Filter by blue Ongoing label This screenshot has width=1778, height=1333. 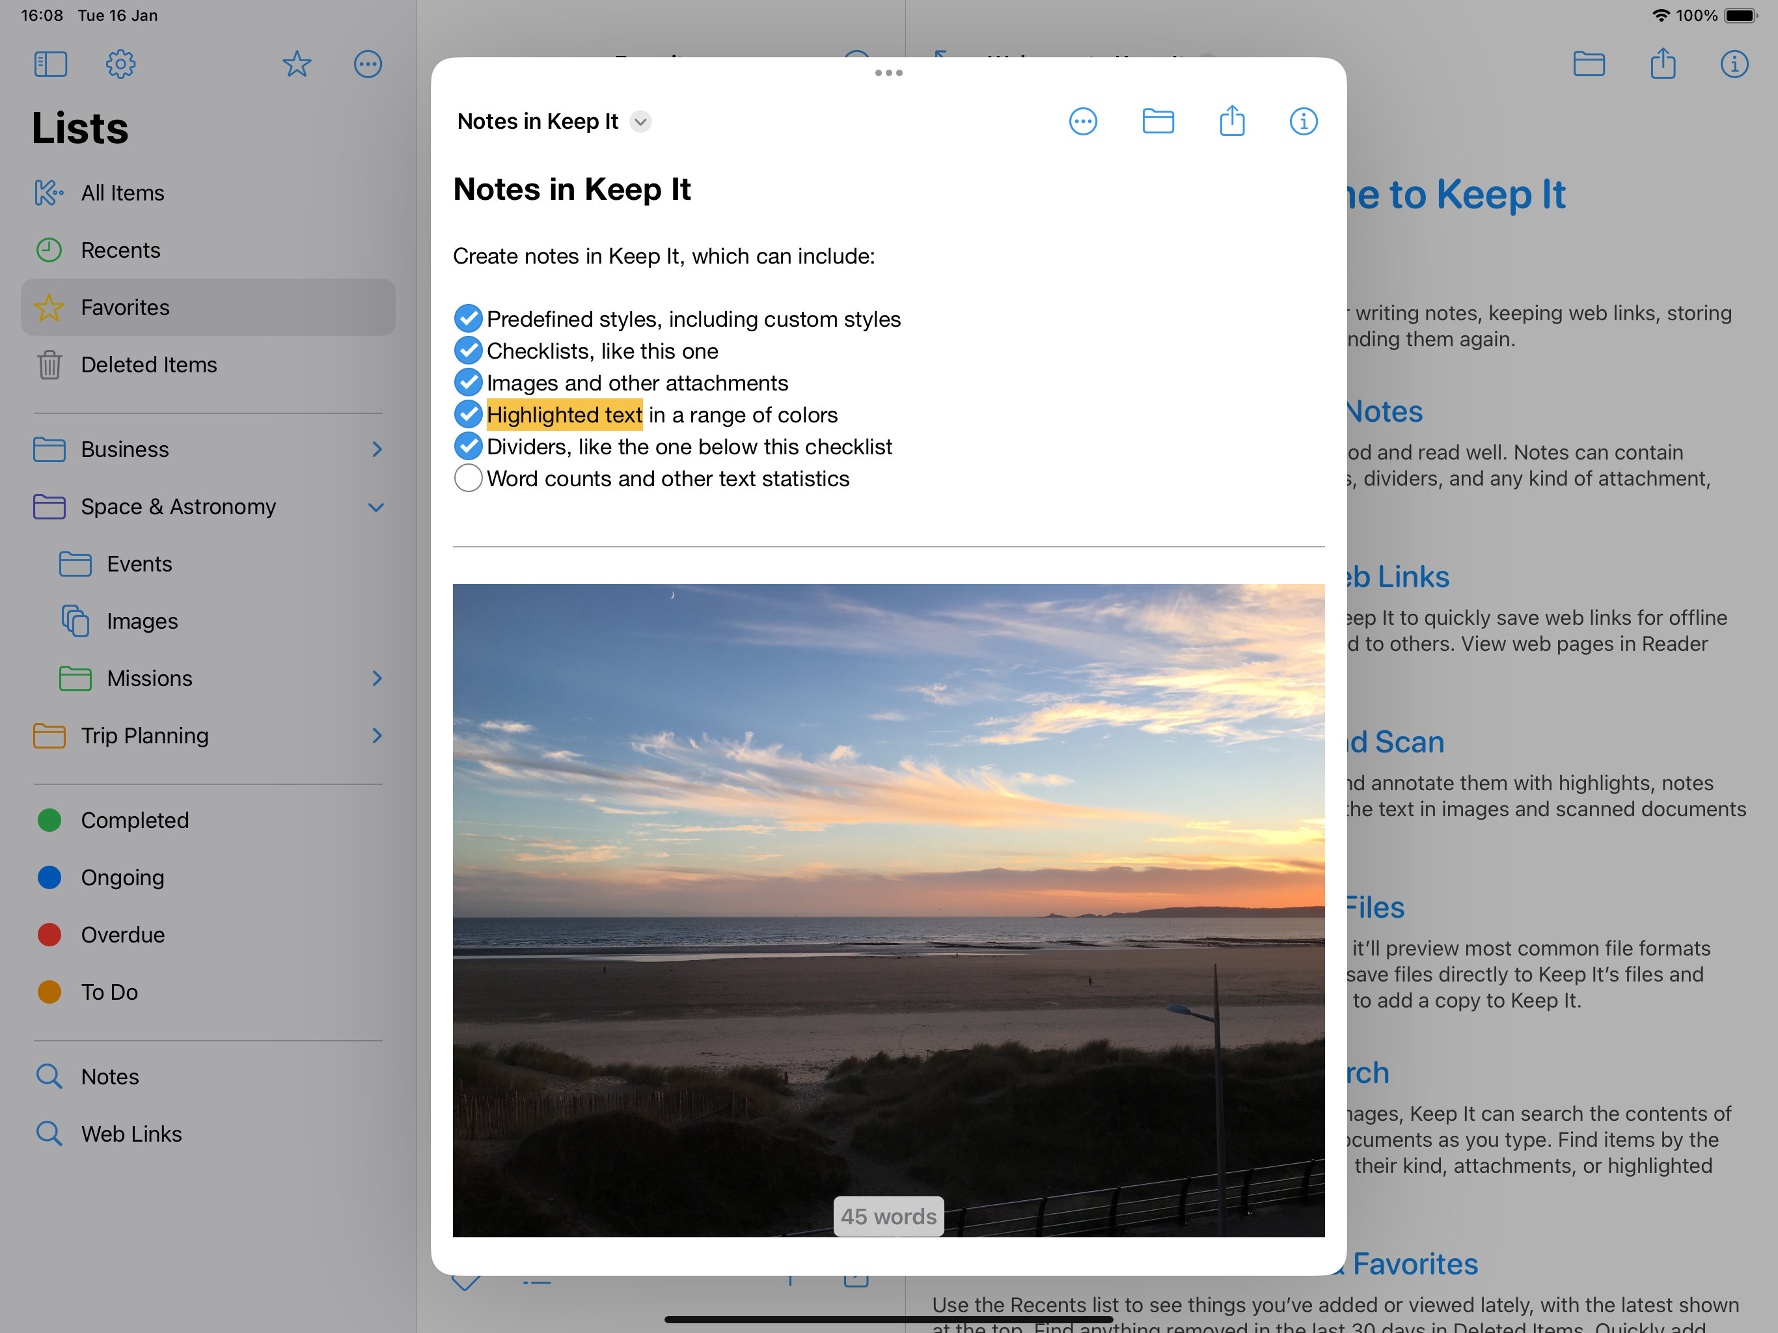pyautogui.click(x=208, y=877)
